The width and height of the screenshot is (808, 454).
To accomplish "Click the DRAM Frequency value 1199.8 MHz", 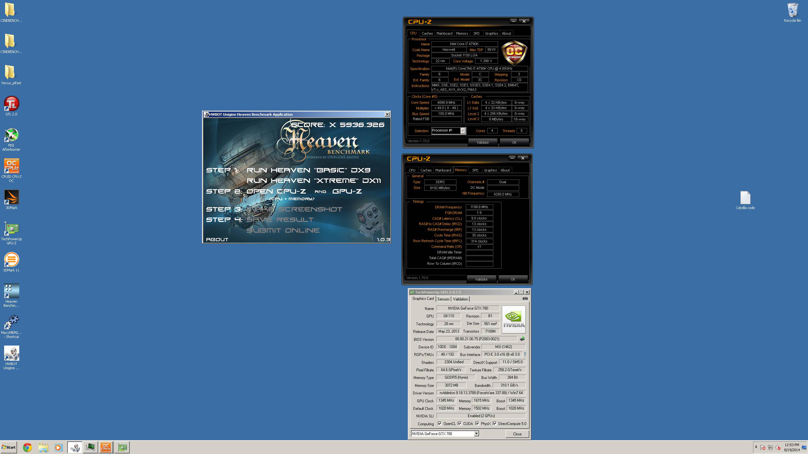I will 479,207.
